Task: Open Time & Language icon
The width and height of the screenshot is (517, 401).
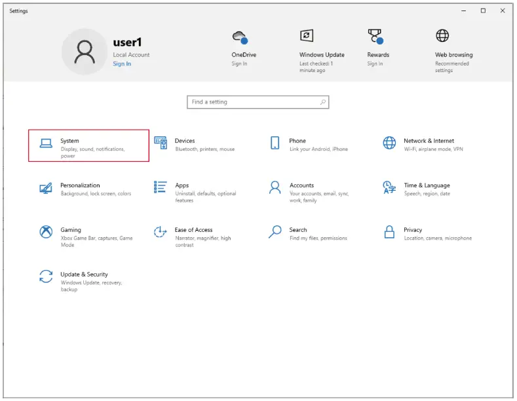Action: click(x=389, y=188)
